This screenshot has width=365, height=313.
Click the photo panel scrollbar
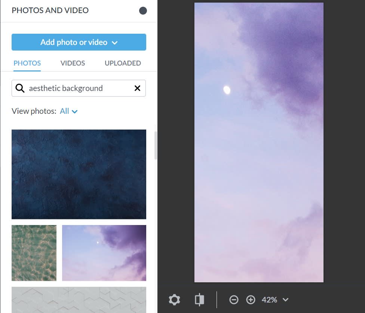156,145
